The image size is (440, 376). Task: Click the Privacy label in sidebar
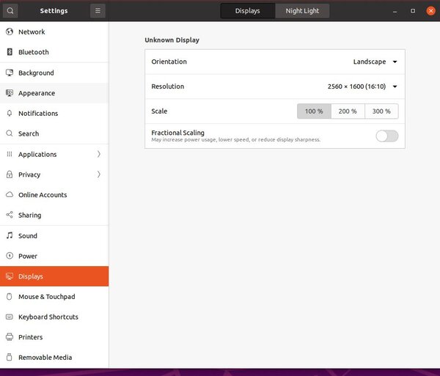29,174
